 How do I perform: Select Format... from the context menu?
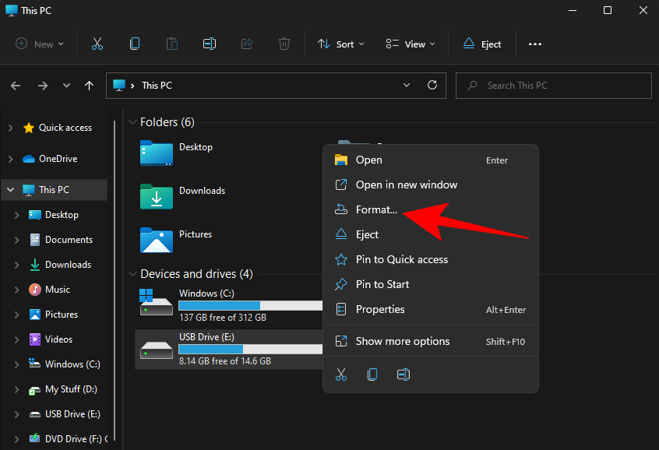pyautogui.click(x=376, y=209)
